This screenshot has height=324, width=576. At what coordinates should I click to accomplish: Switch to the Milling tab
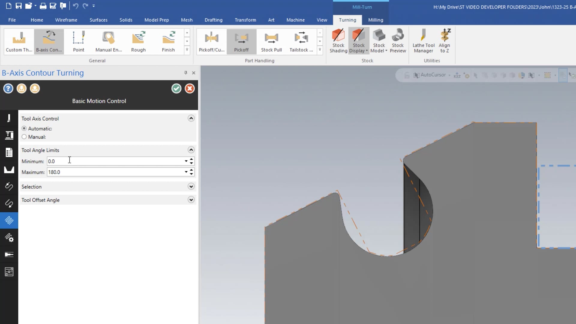pyautogui.click(x=375, y=20)
